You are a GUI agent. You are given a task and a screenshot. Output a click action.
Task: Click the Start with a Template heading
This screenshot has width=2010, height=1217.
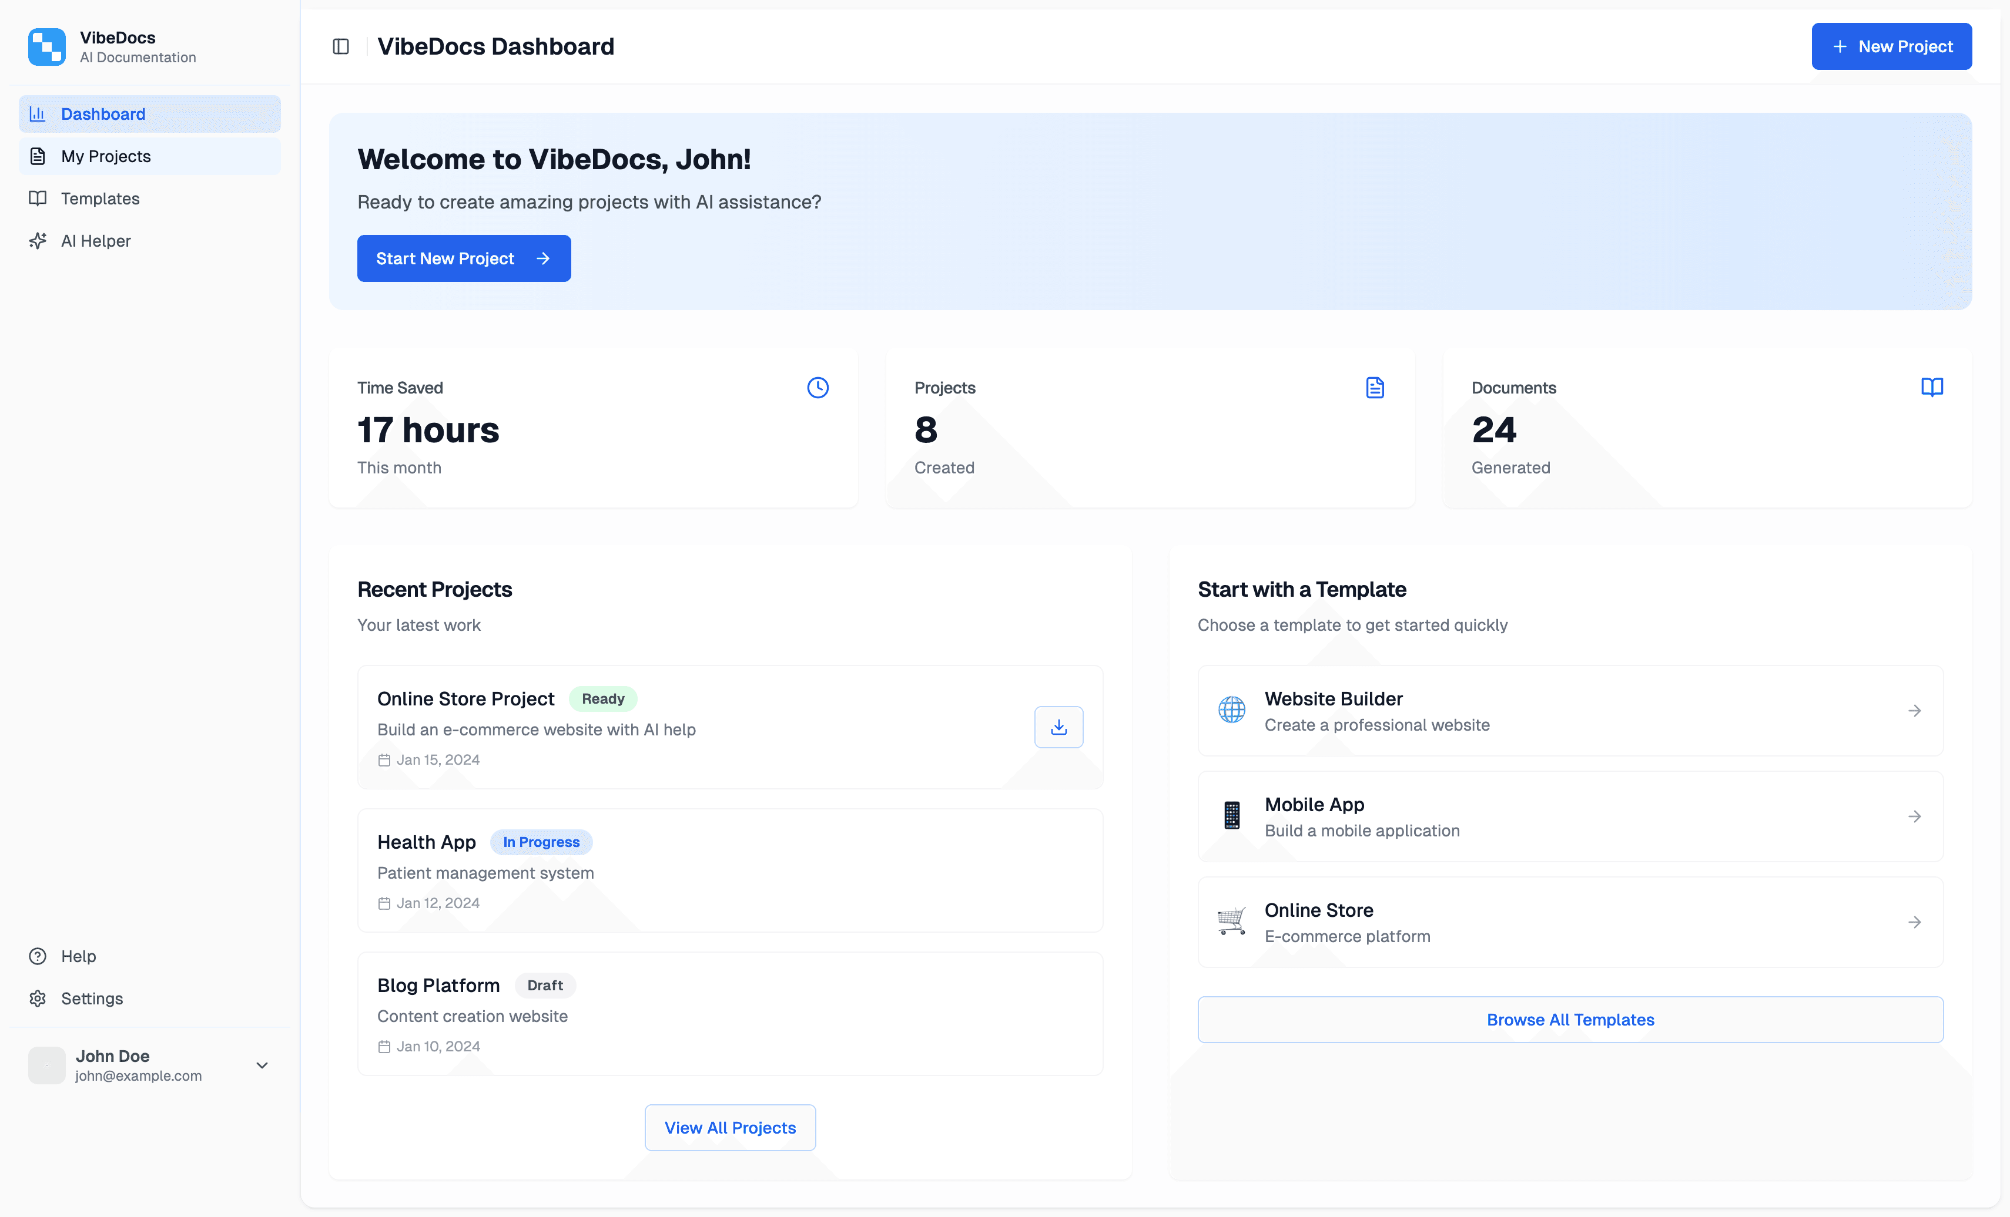[x=1302, y=589]
